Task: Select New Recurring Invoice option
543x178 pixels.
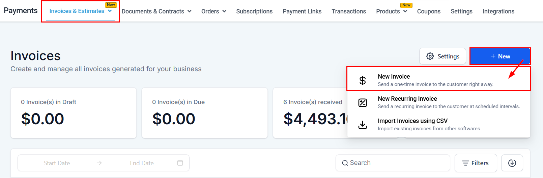Action: 407,99
